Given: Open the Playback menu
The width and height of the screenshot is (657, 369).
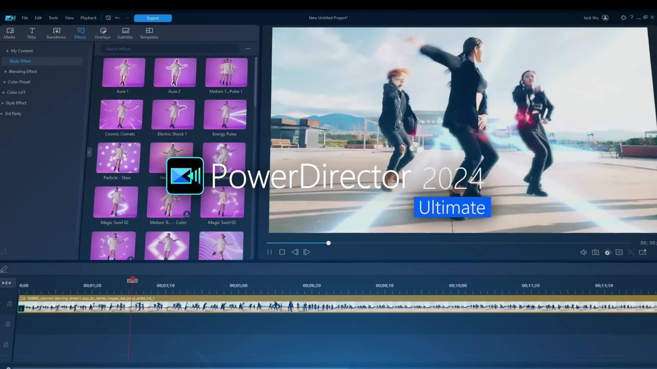Looking at the screenshot, I should [88, 18].
